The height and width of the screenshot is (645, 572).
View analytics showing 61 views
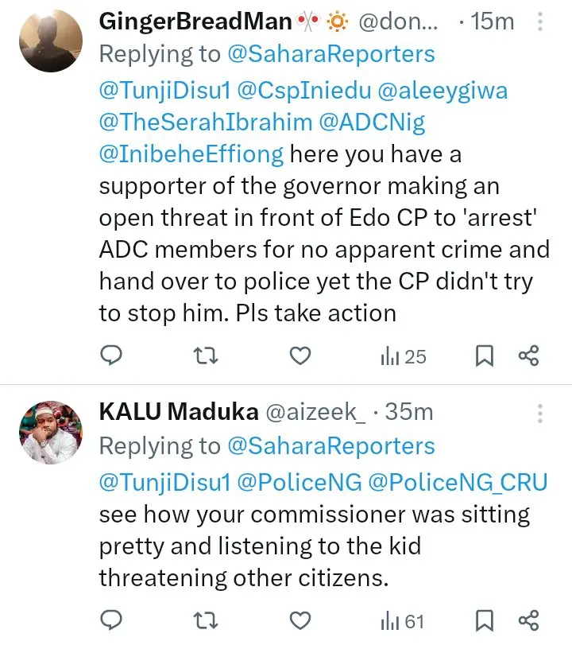pos(403,621)
